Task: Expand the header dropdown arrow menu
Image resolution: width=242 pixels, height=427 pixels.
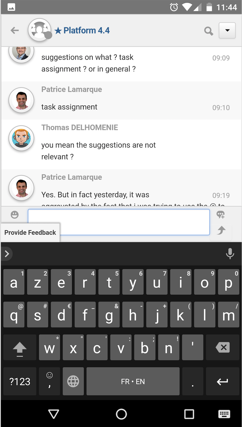Action: tap(227, 30)
